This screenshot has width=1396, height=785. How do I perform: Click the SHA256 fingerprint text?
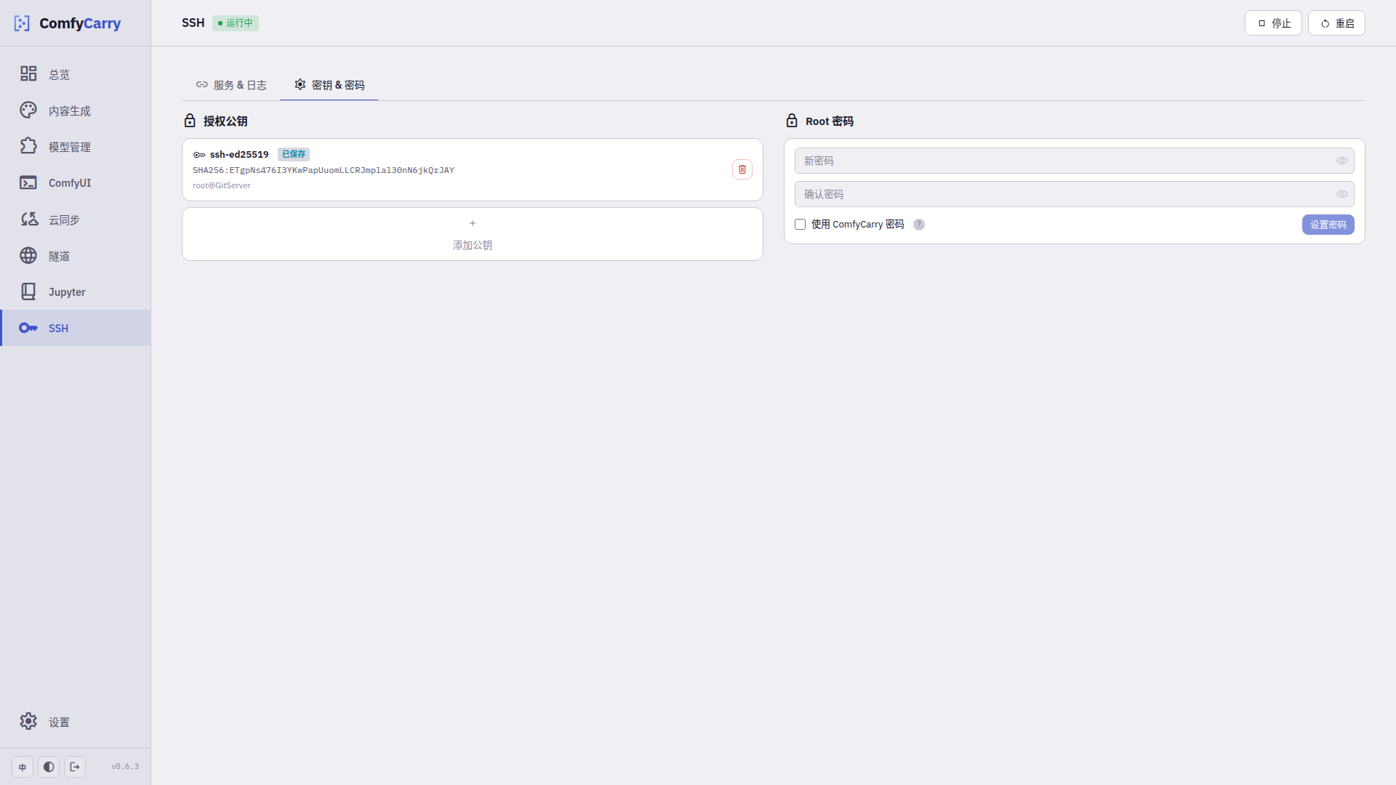pos(324,170)
